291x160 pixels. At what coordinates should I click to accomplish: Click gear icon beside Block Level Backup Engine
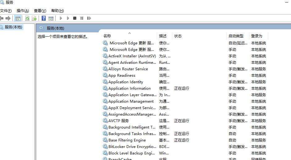(x=105, y=153)
